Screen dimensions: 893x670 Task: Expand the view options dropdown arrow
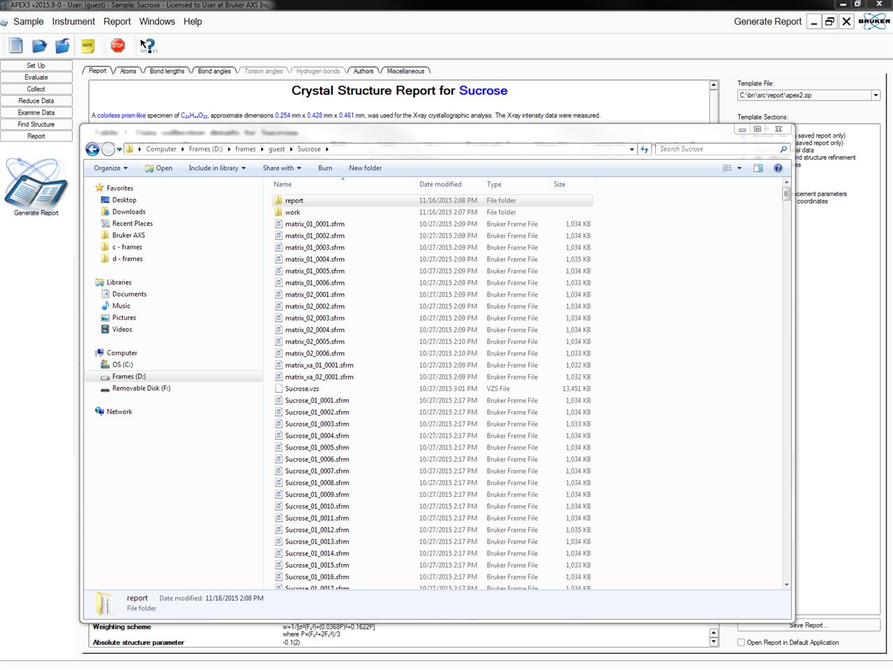(740, 168)
